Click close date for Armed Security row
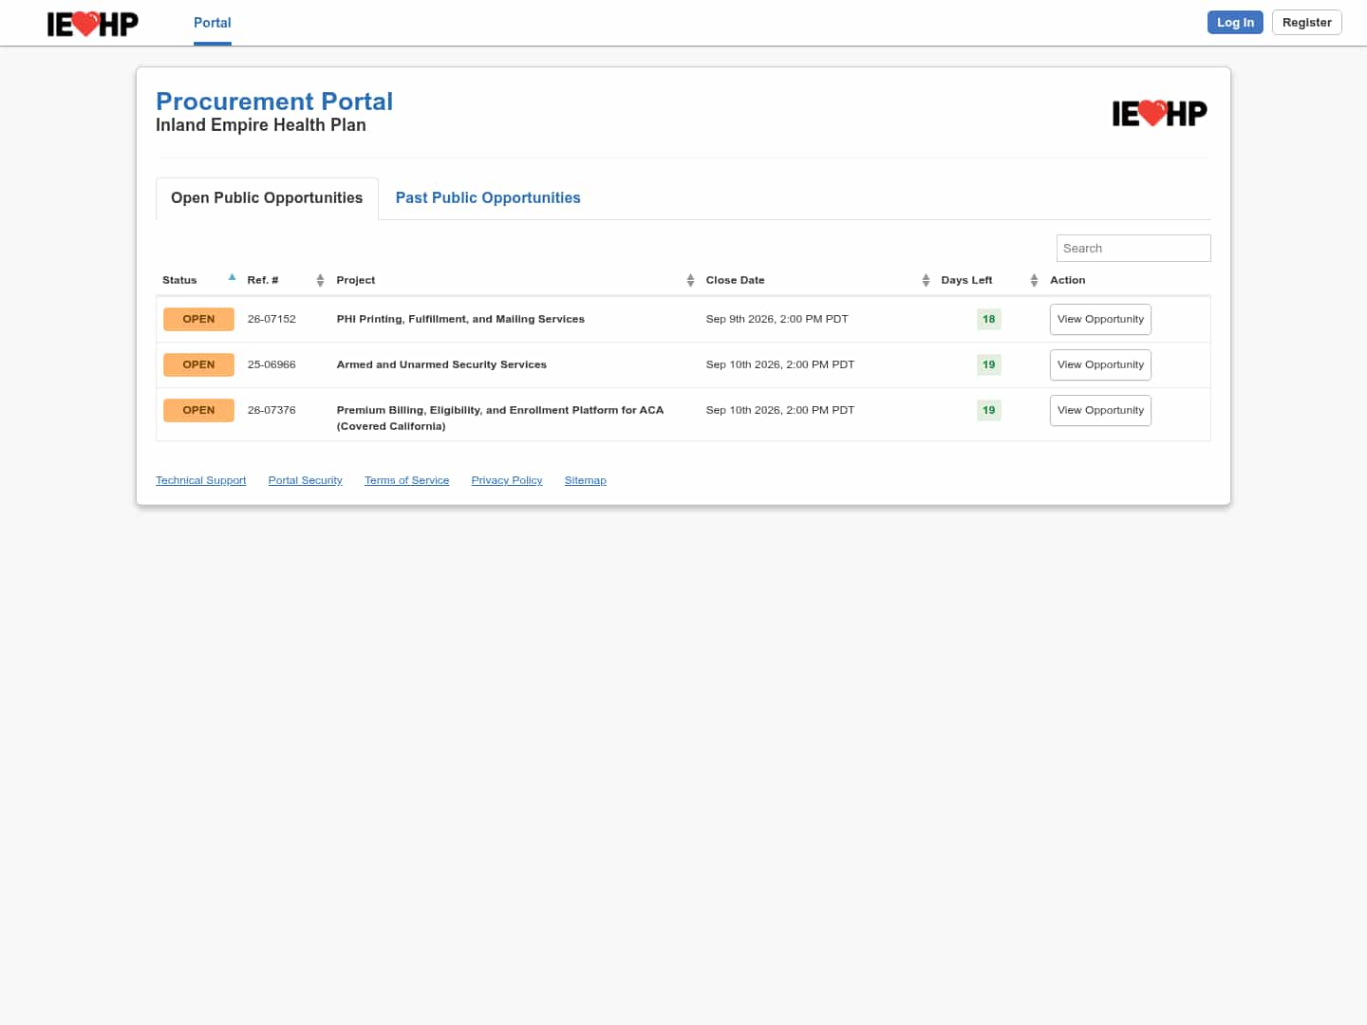Viewport: 1367px width, 1025px height. tap(779, 364)
